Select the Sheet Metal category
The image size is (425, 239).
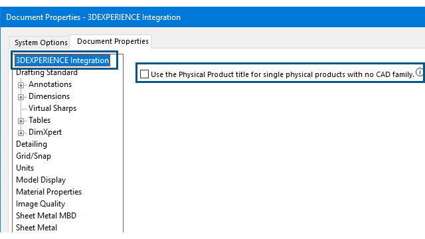(x=37, y=228)
